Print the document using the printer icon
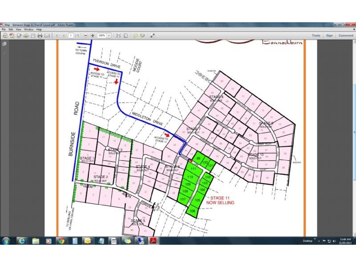 pos(40,35)
